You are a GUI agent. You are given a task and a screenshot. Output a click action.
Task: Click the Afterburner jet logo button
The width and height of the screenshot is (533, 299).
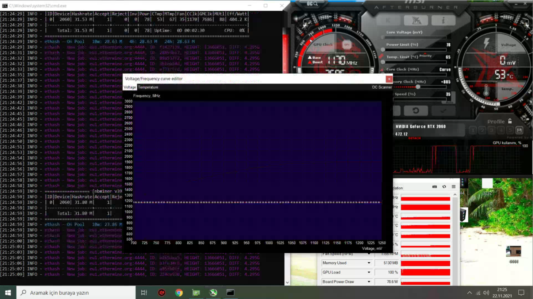[x=416, y=20]
